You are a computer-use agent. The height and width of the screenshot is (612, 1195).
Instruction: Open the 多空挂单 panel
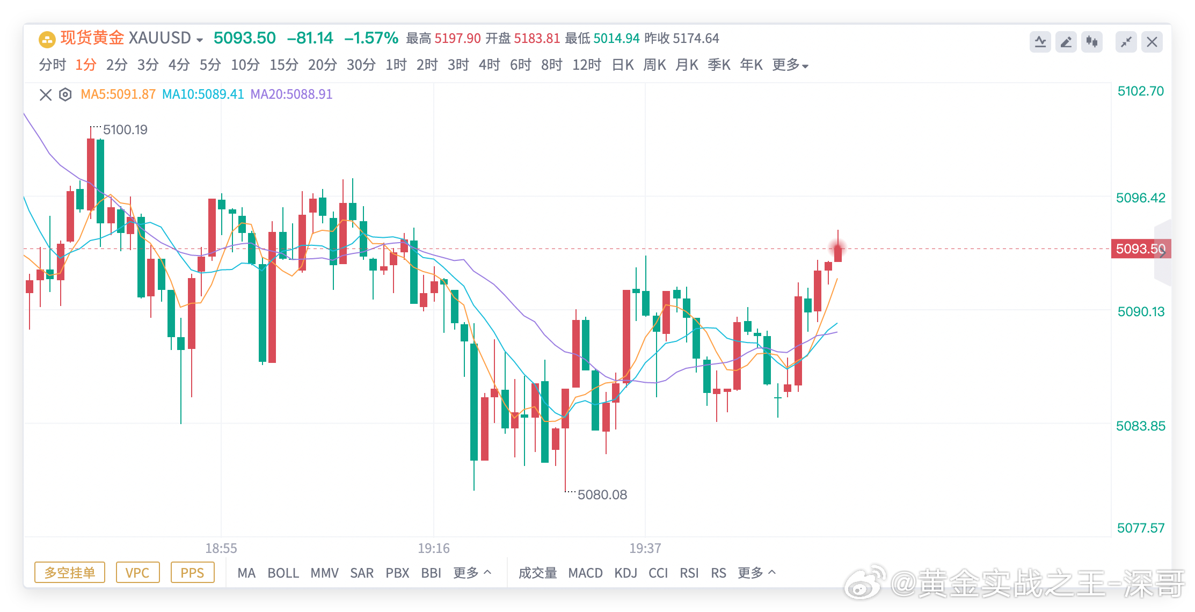pos(69,572)
